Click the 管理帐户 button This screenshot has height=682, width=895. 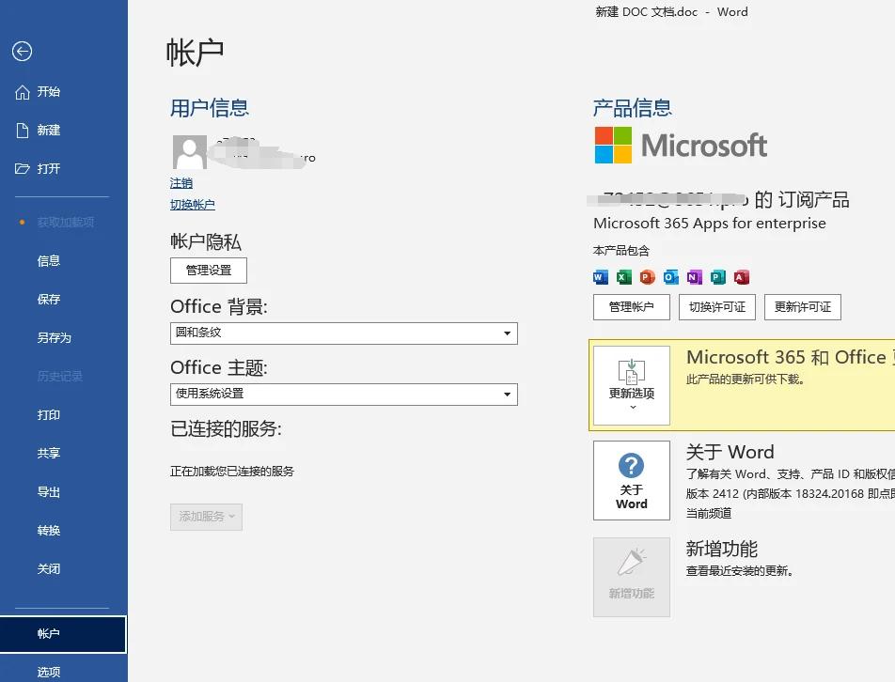click(x=632, y=307)
